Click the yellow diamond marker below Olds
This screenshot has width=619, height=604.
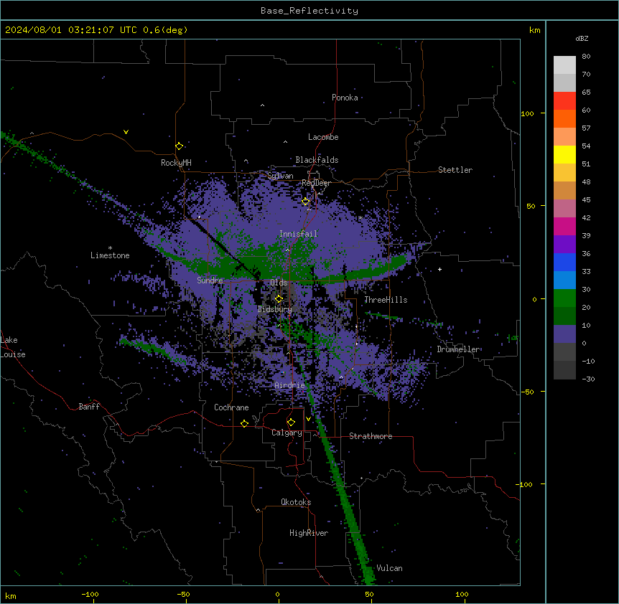(279, 299)
